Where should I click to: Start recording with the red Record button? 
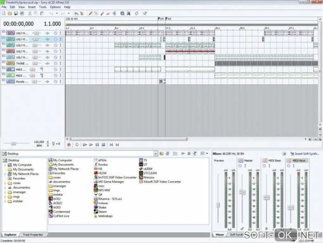click(69, 145)
